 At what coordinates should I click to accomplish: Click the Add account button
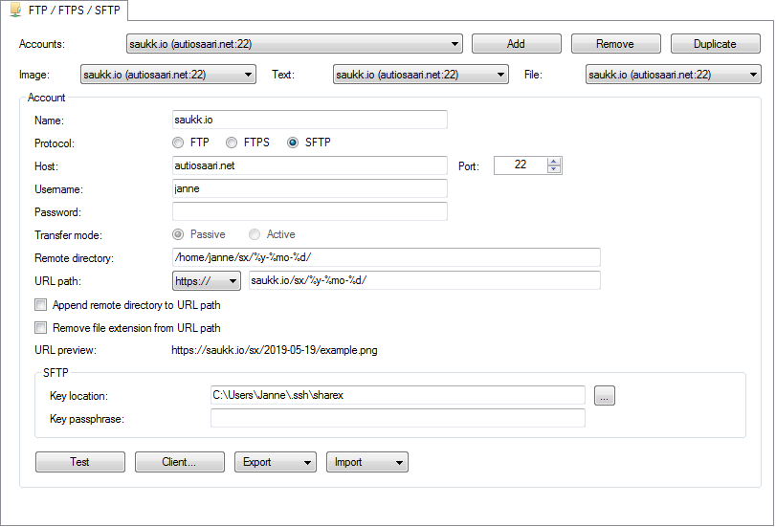[516, 44]
